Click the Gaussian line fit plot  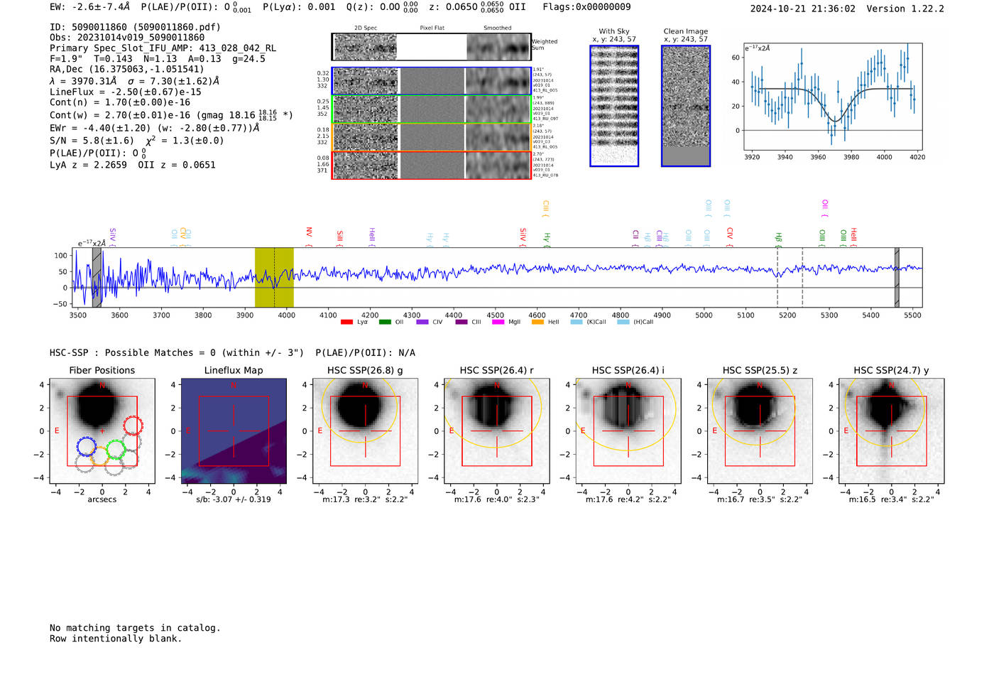(833, 97)
